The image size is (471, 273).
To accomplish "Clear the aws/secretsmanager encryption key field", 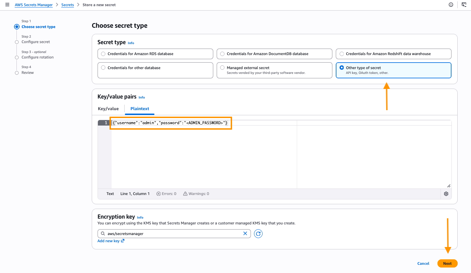I will pos(245,234).
